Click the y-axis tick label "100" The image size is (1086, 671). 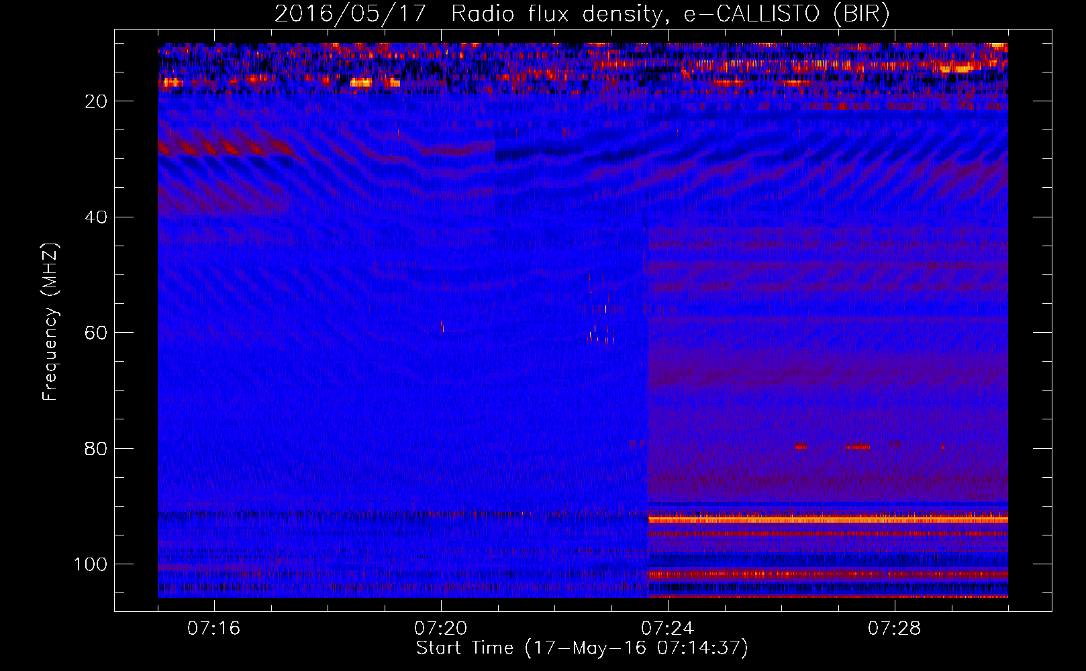pos(91,564)
